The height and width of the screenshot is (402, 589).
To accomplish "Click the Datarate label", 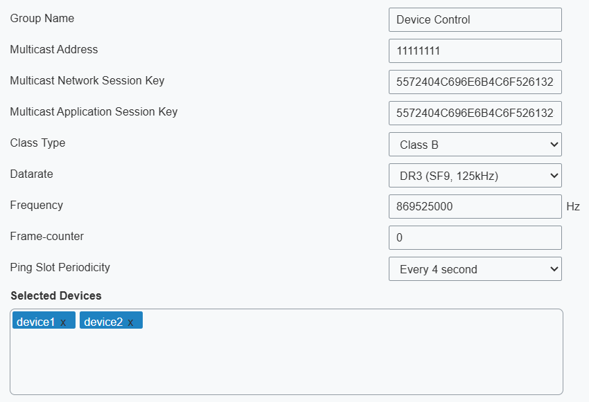I will (x=31, y=174).
